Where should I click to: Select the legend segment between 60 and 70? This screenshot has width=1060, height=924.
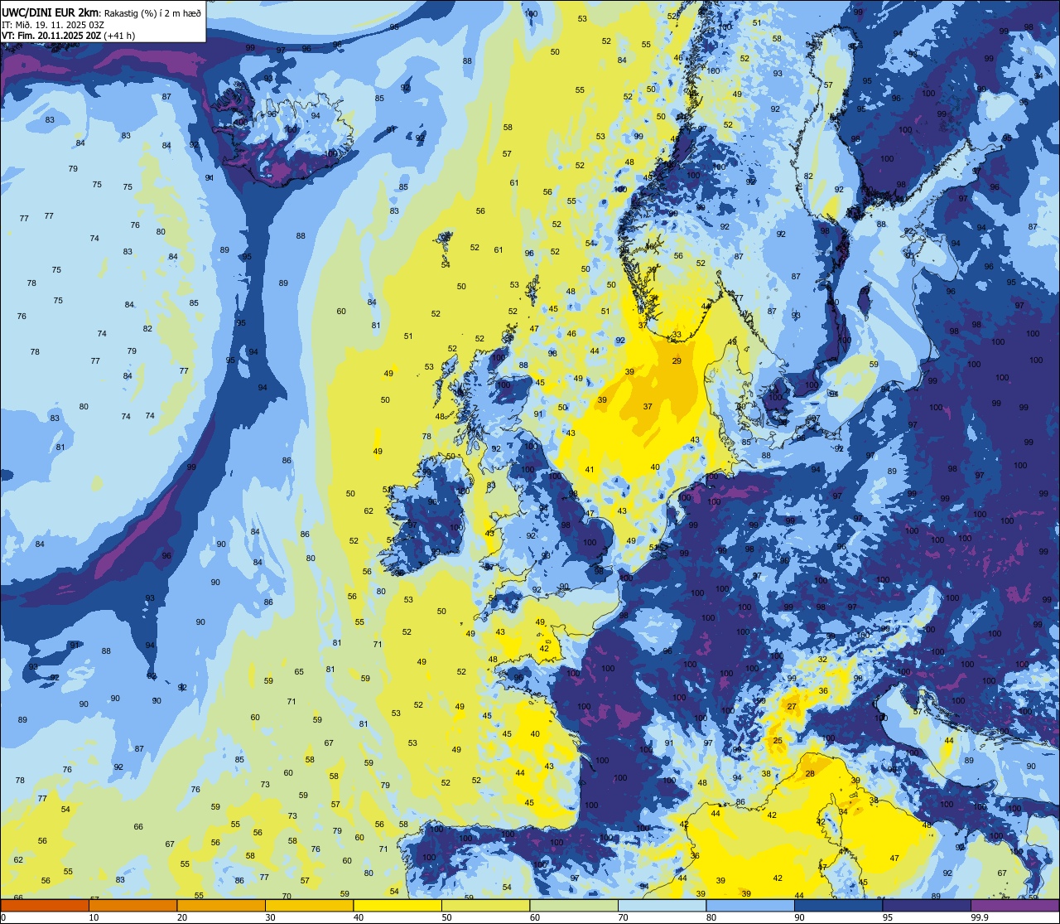pos(574,905)
